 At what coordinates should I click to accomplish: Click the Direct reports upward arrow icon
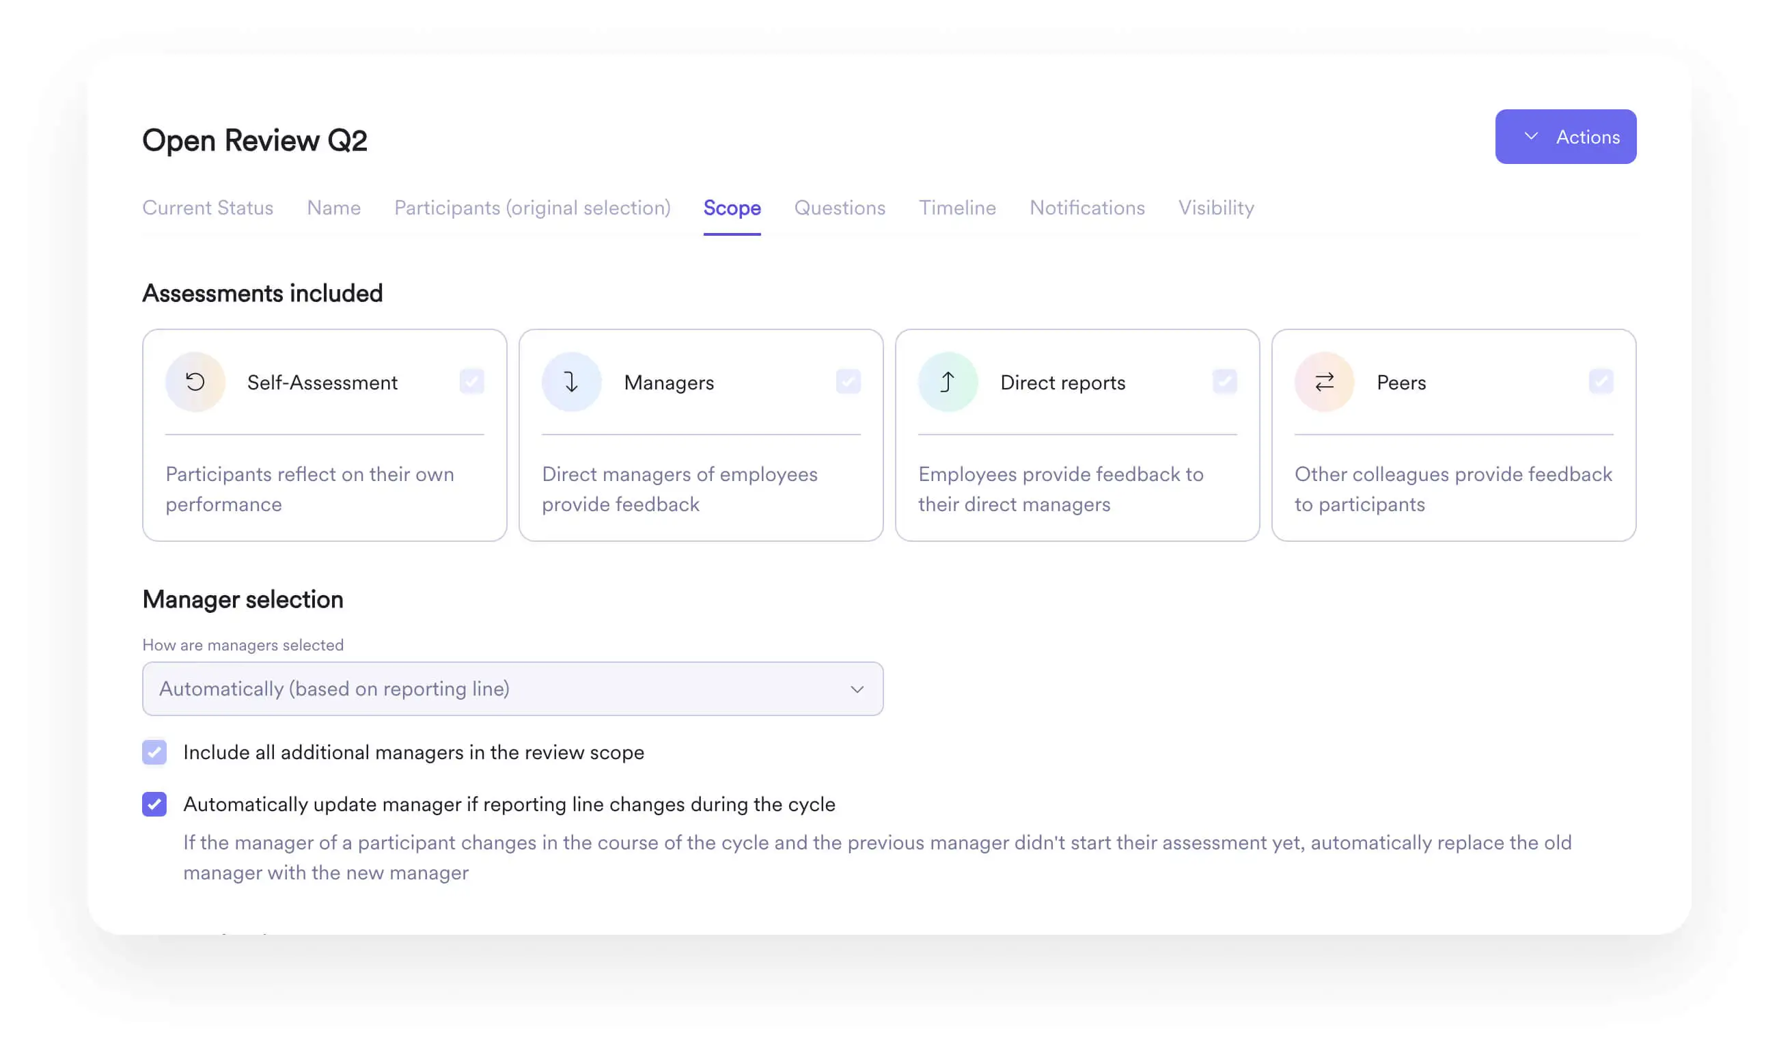tap(948, 382)
